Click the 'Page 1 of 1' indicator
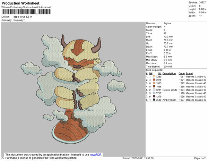Image resolution: width=208 pixels, height=161 pixels. tap(200, 158)
